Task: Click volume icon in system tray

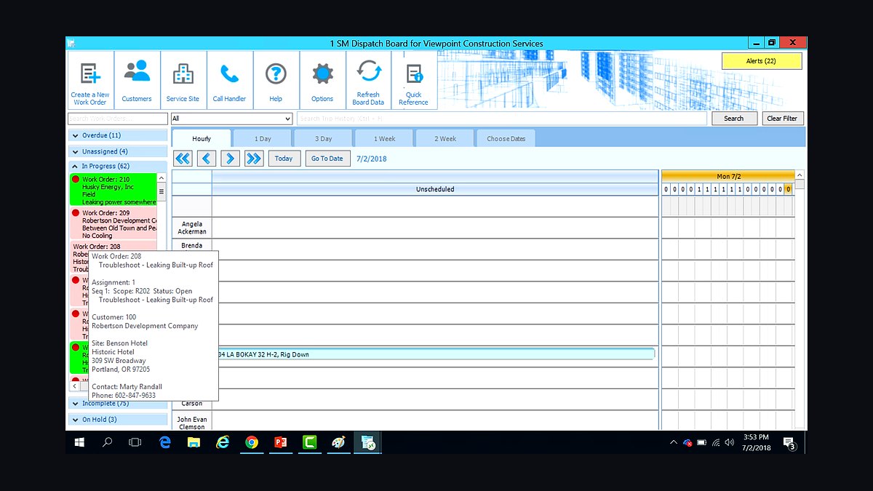Action: coord(729,442)
